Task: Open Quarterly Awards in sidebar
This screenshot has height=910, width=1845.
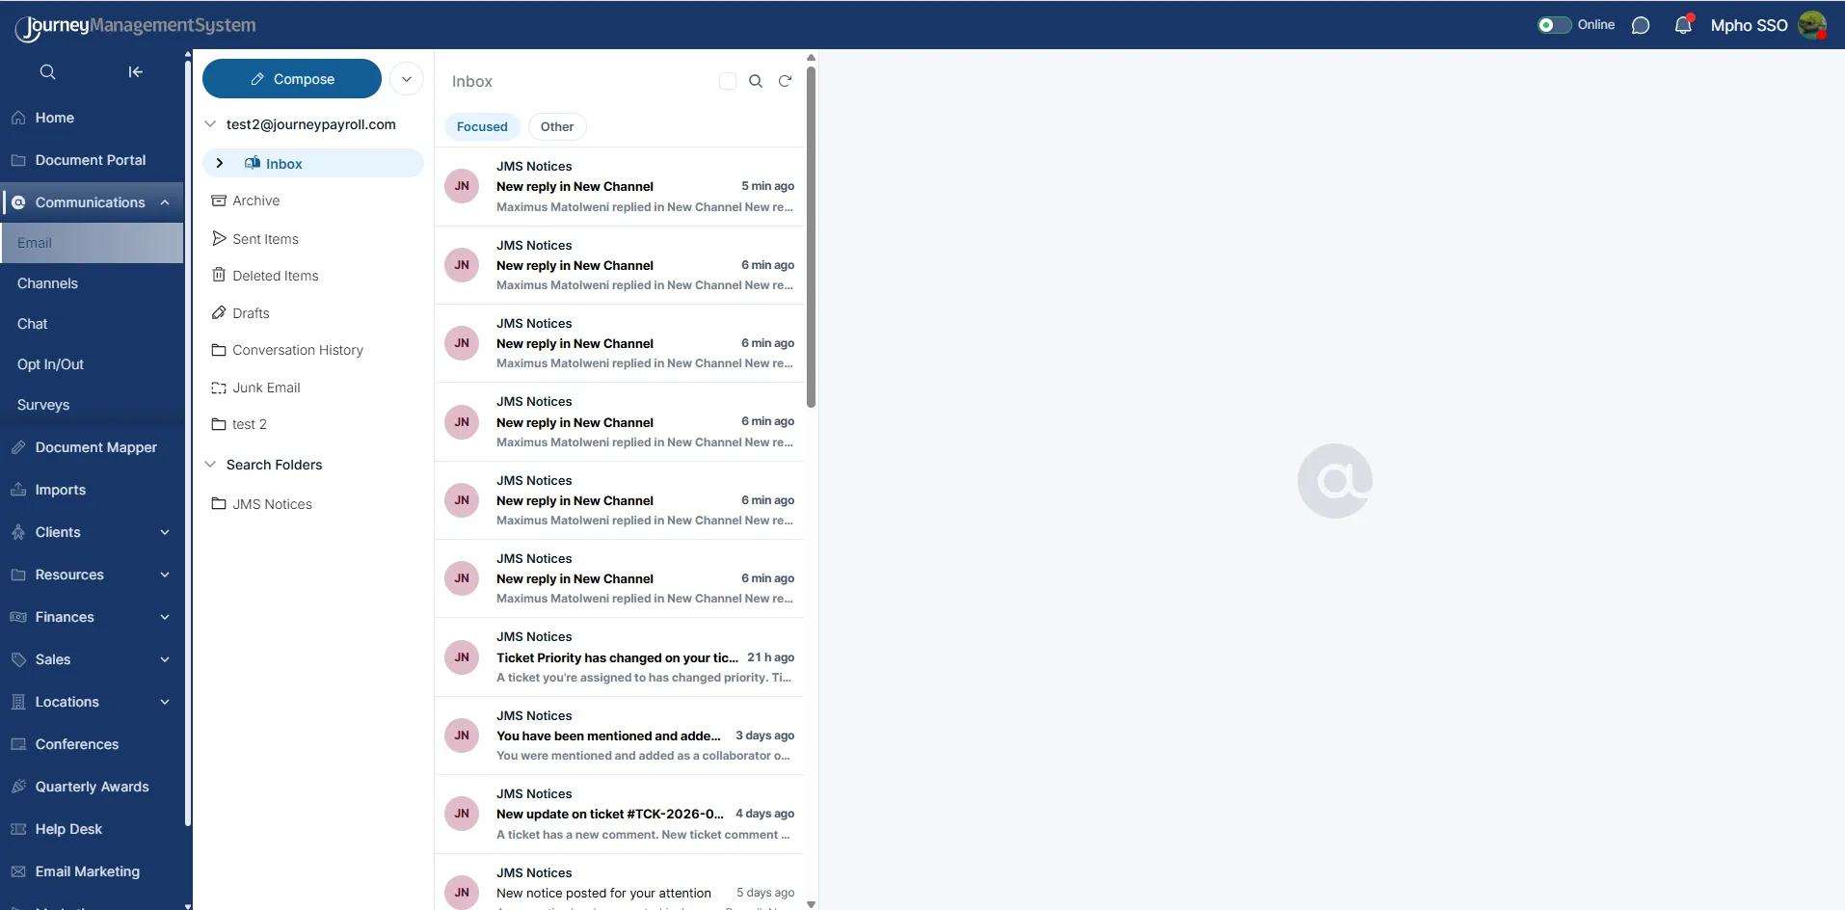Action: click(92, 787)
